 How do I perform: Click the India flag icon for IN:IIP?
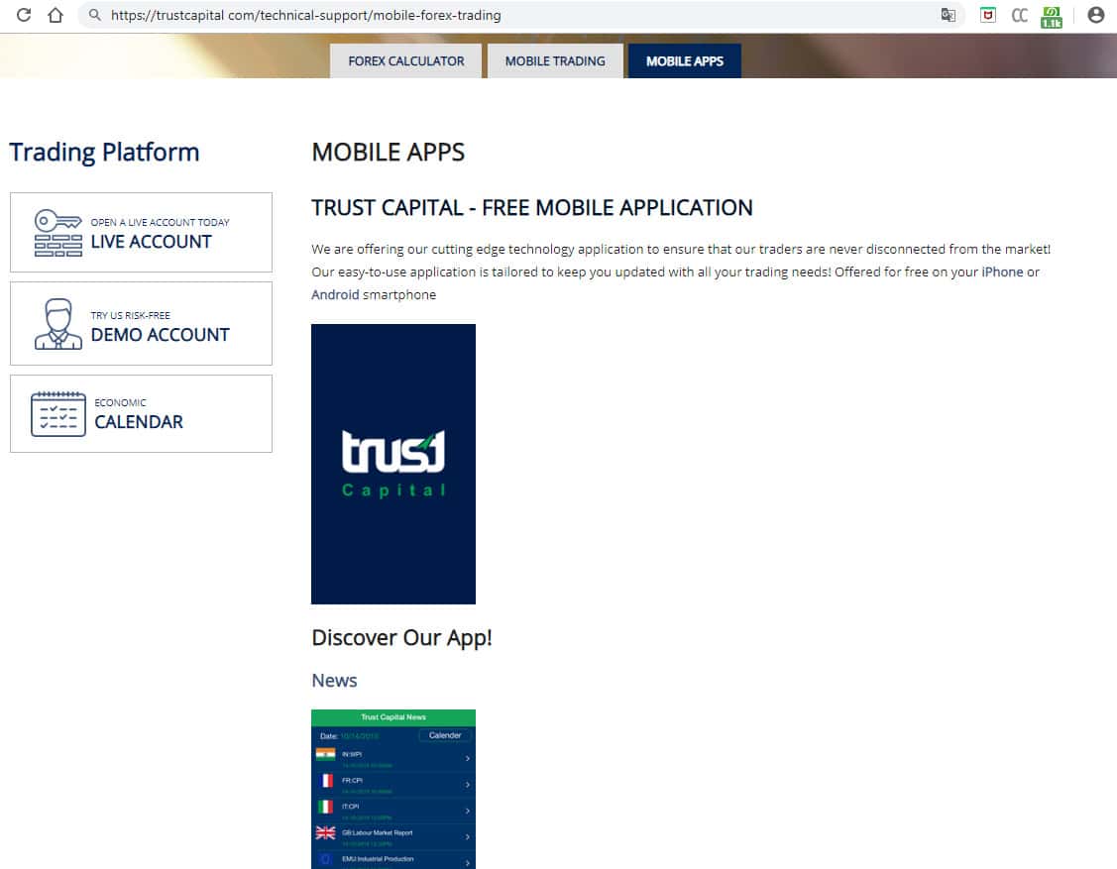pyautogui.click(x=325, y=754)
